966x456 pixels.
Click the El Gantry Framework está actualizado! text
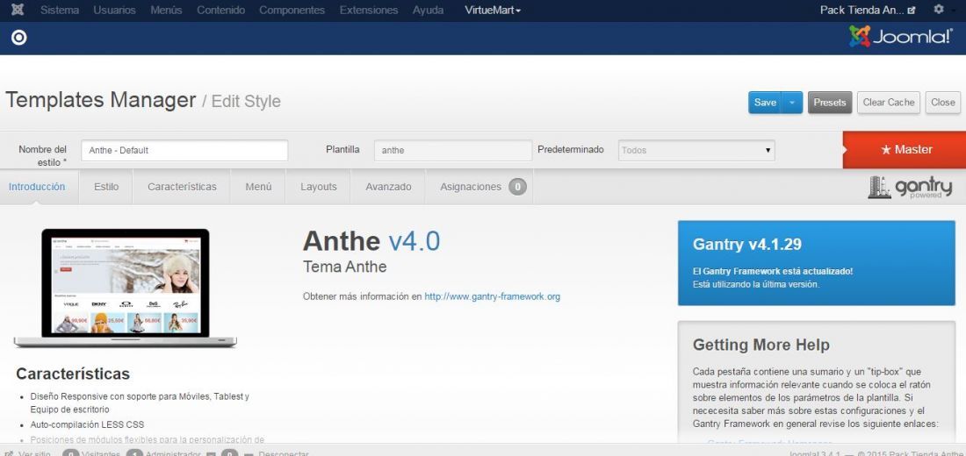pyautogui.click(x=773, y=271)
